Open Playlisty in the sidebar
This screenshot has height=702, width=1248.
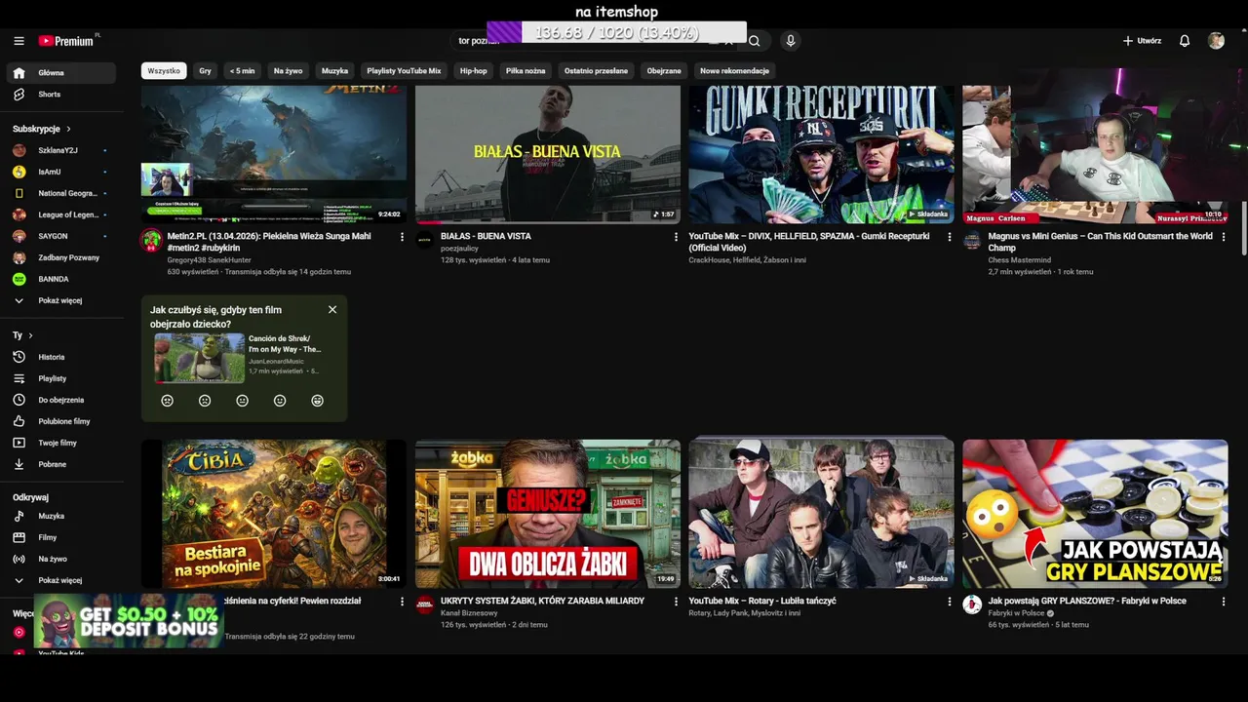[61, 378]
